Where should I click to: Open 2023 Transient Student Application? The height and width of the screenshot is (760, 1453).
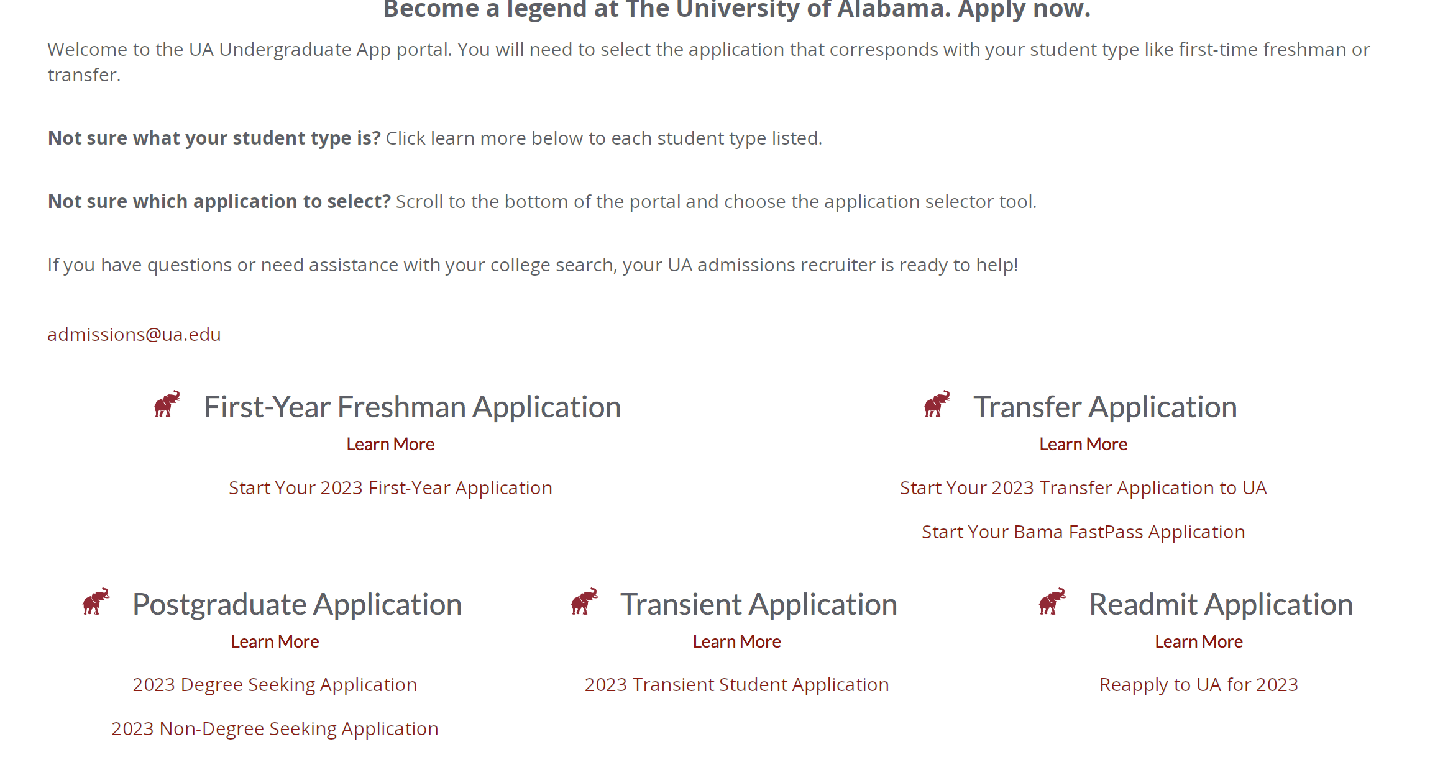737,685
